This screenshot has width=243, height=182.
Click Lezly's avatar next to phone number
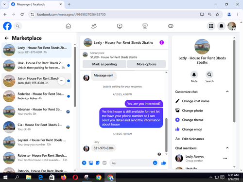coord(87,148)
